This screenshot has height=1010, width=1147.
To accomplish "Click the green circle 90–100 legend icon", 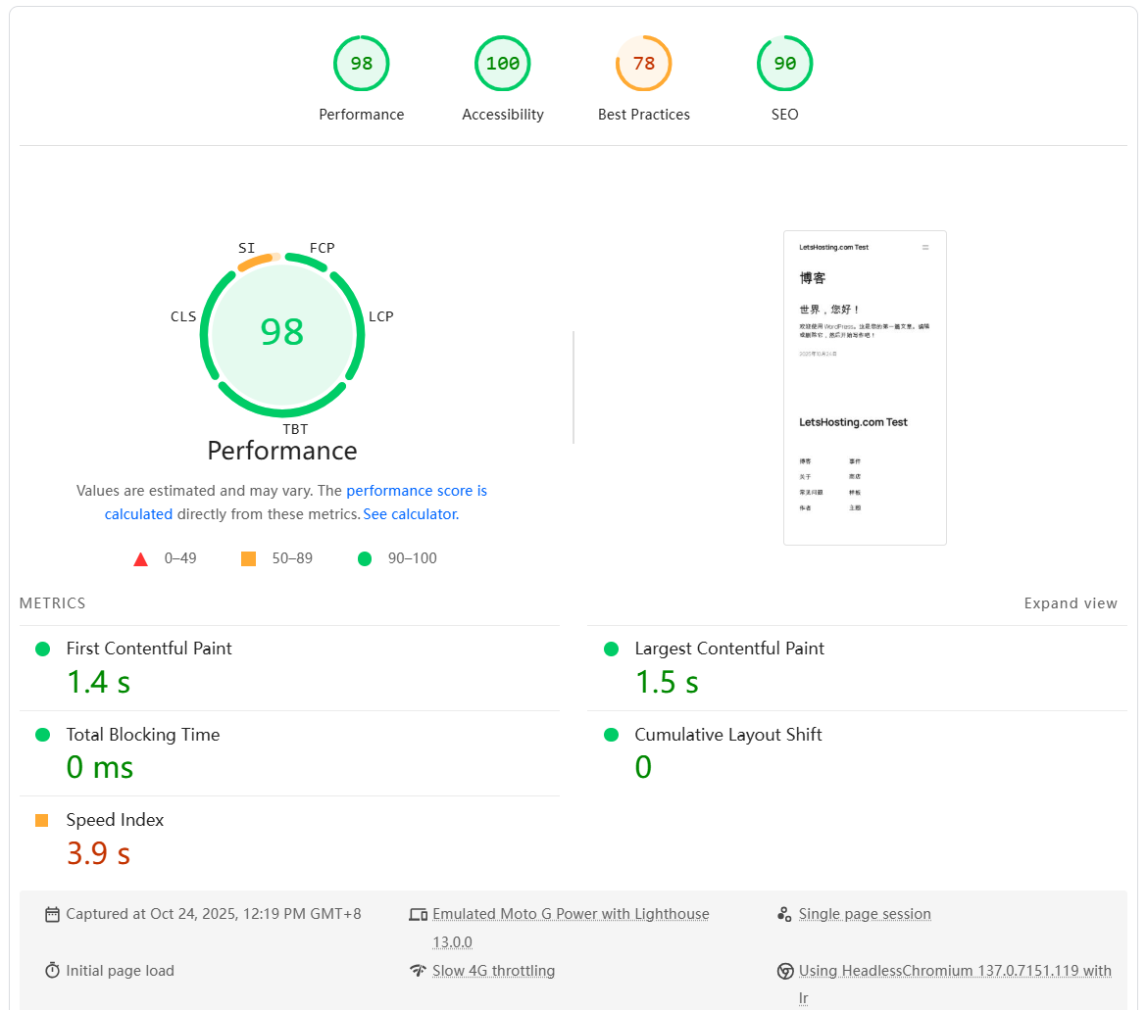I will pos(365,559).
